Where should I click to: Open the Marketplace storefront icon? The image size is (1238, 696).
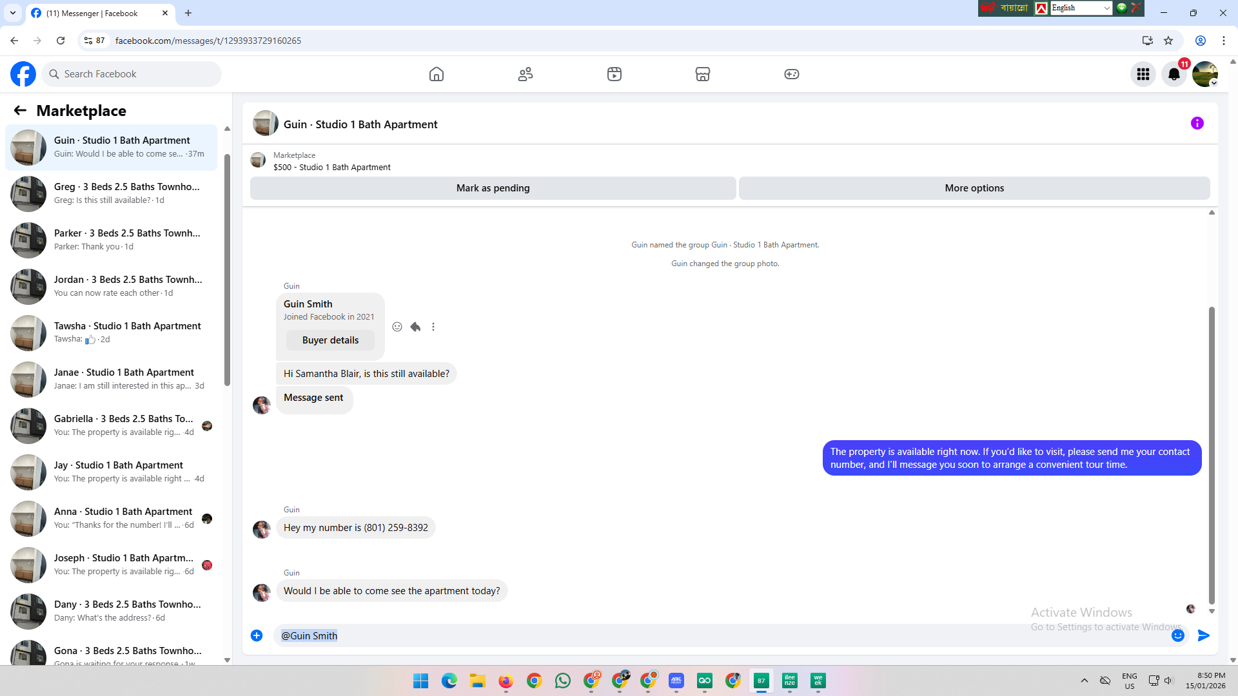click(703, 74)
